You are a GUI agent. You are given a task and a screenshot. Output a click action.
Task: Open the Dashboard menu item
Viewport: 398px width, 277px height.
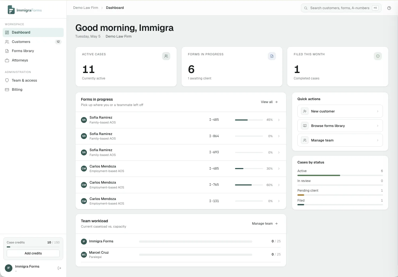click(x=33, y=32)
